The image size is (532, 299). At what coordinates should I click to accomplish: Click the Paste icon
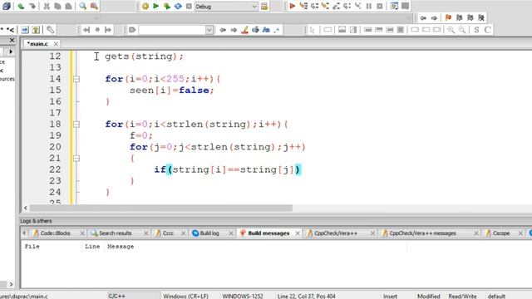68,6
